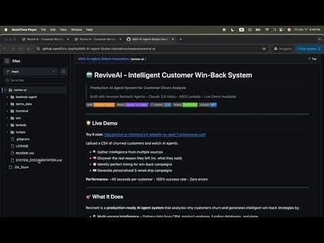Image resolution: width=324 pixels, height=243 pixels.
Task: Click the What It Does section heading
Action: [107, 196]
